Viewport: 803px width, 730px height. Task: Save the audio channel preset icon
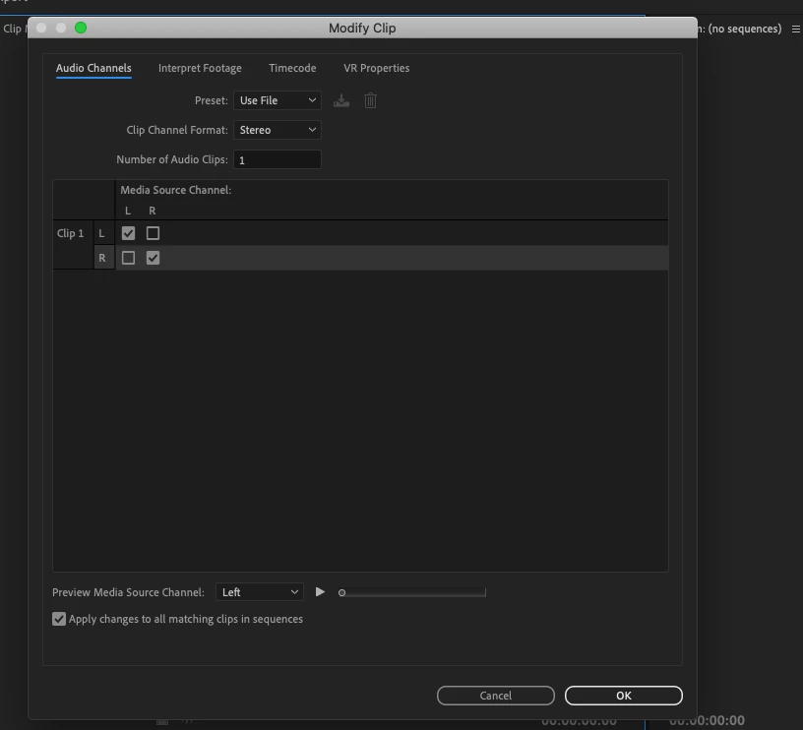(341, 101)
